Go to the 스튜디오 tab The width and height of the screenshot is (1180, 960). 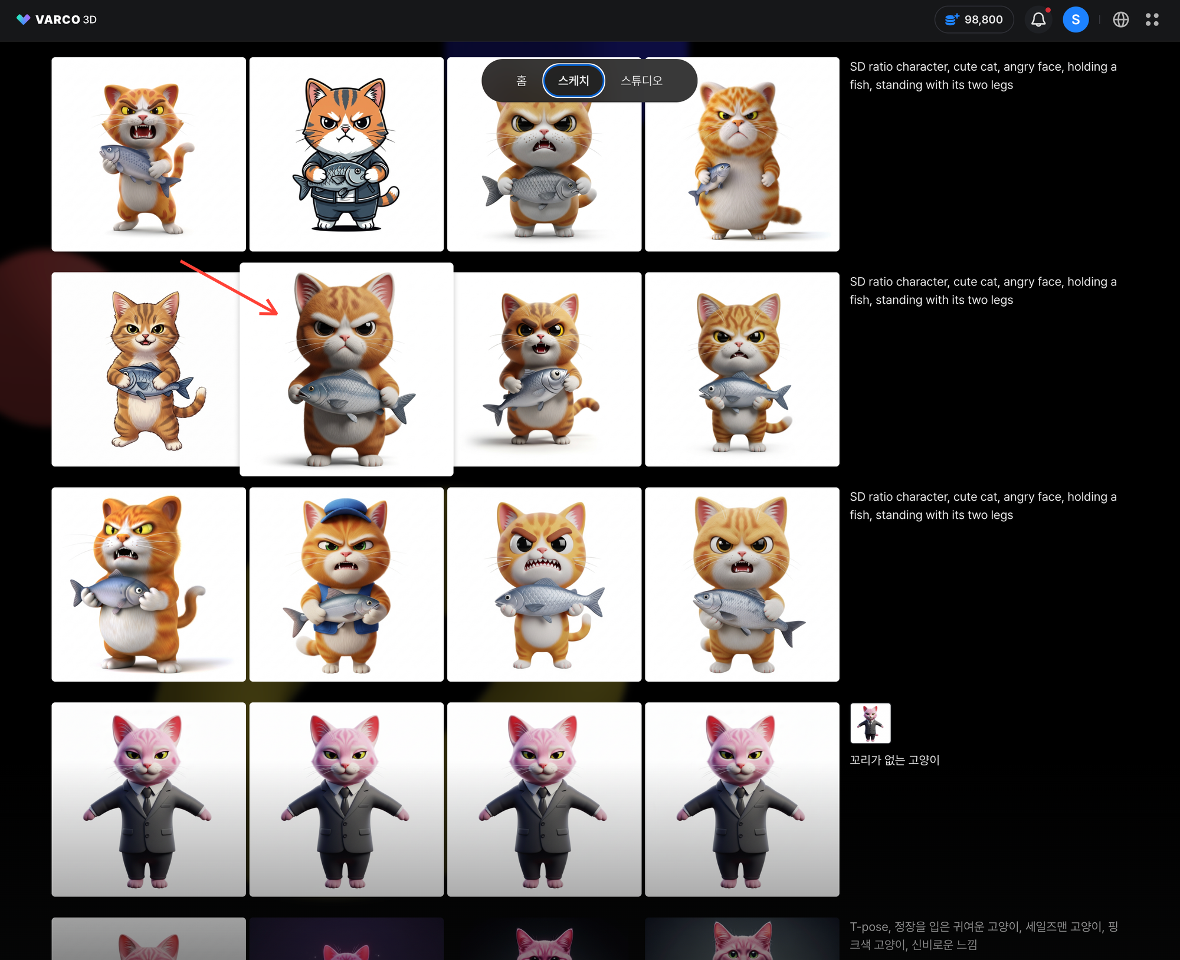pyautogui.click(x=641, y=80)
